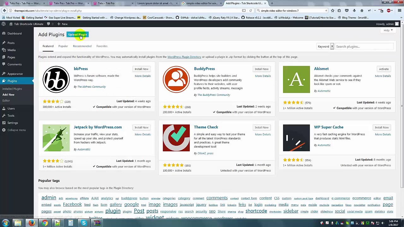Screen dimensions: 404x227
Task: Click the Jetpack plugin icon
Action: click(56, 138)
